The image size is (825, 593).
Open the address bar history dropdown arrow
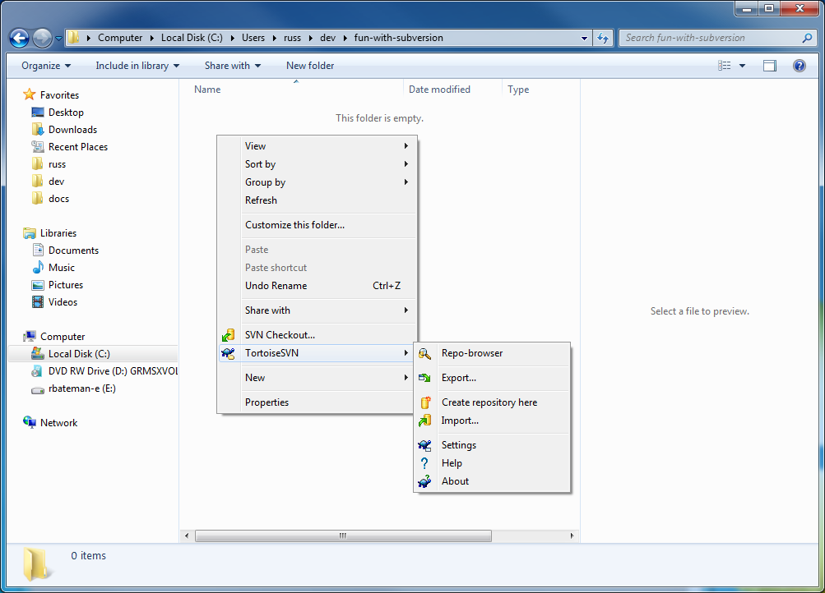point(584,39)
